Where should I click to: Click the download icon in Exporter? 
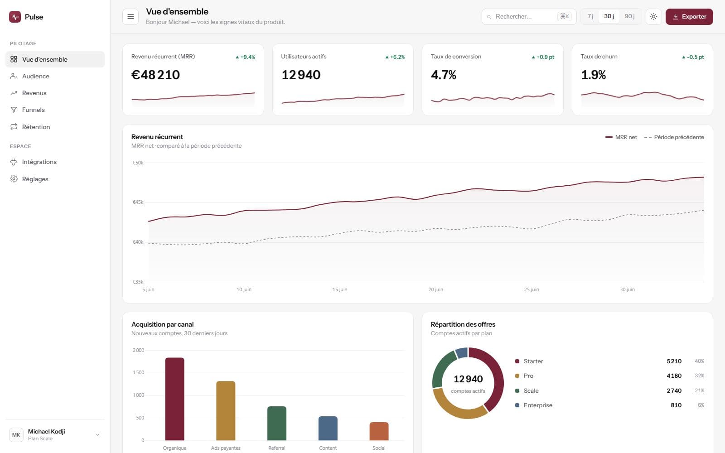[x=676, y=17]
